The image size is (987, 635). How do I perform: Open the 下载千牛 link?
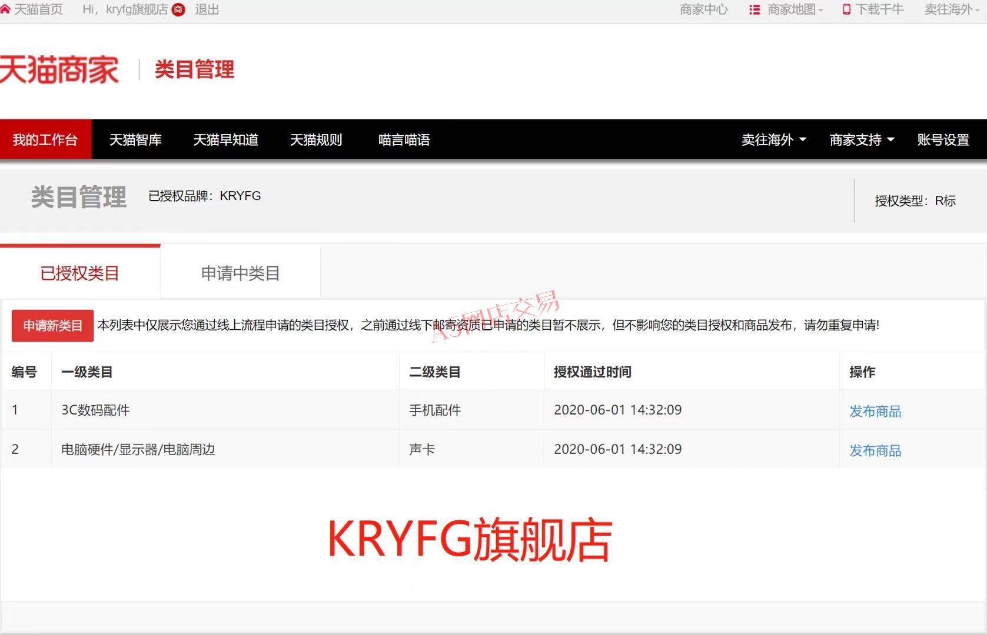[x=879, y=9]
